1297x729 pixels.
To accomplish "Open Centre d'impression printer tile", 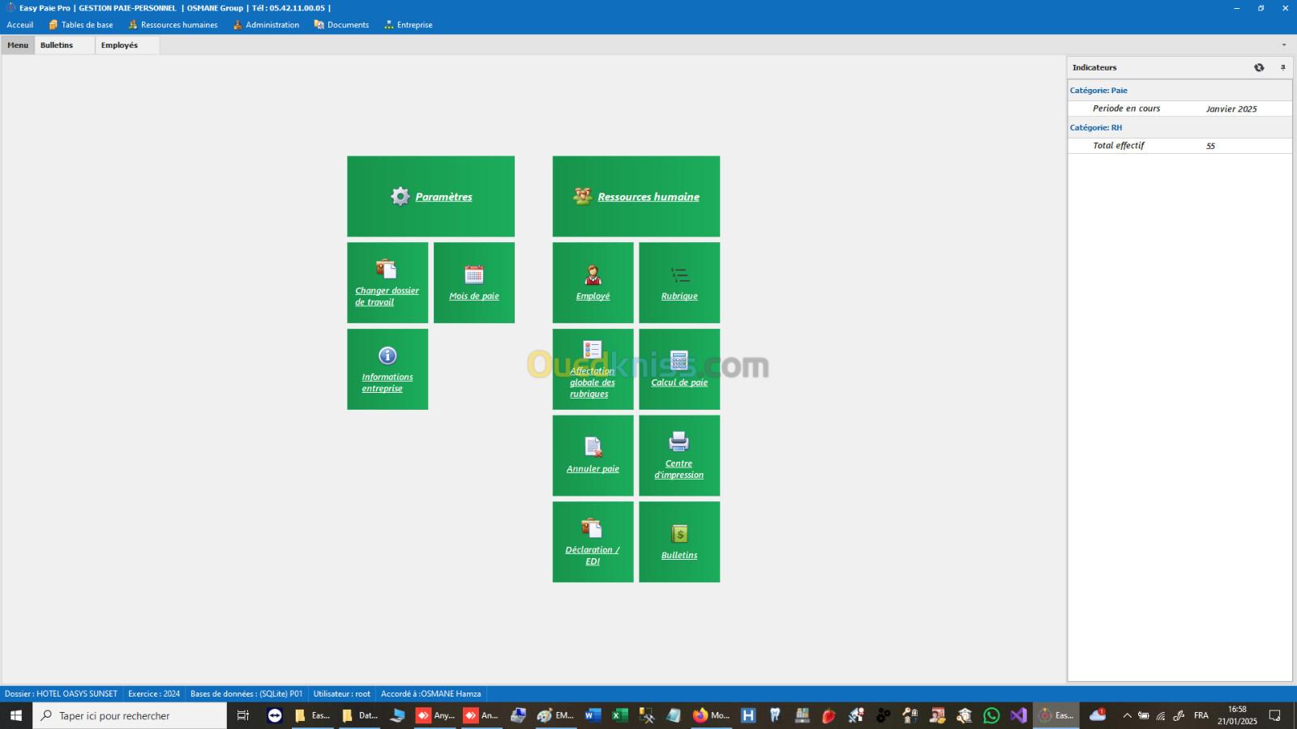I will 679,455.
